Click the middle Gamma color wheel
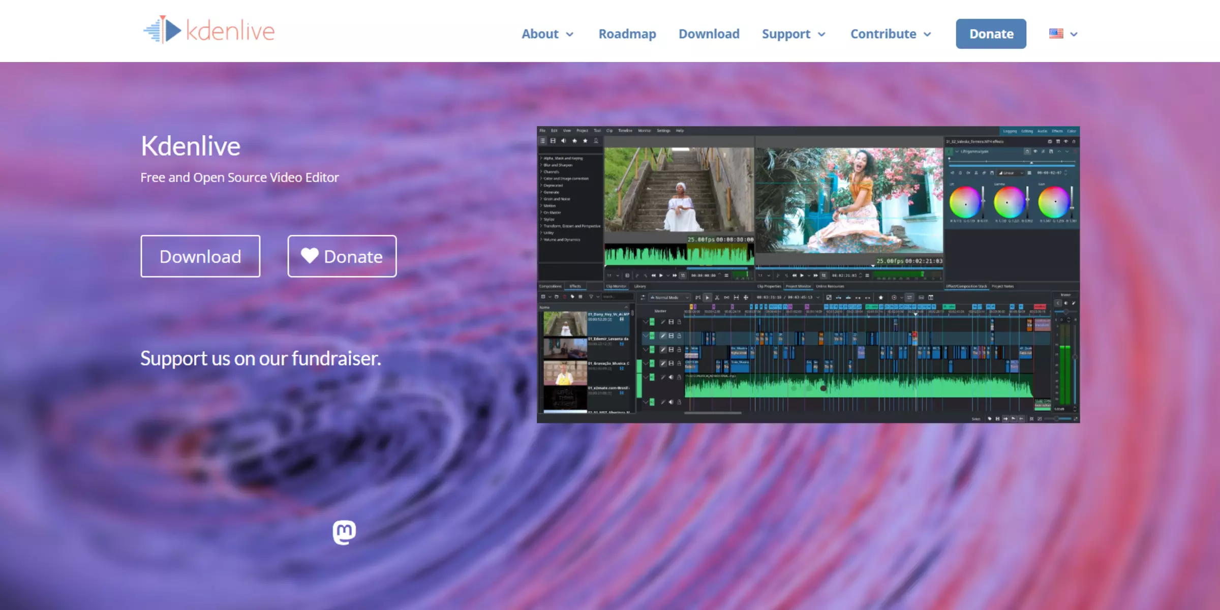1220x610 pixels. click(x=1009, y=202)
